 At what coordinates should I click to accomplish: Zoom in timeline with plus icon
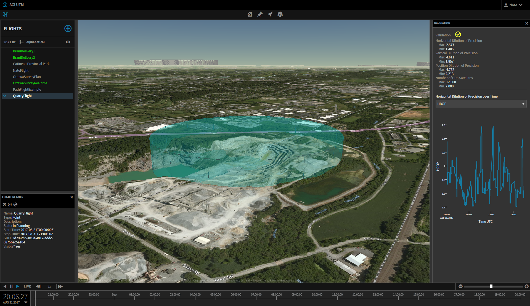tap(526, 286)
